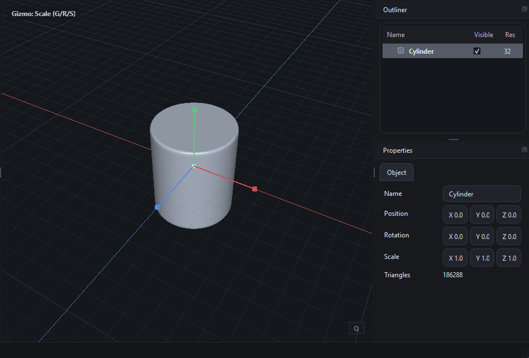Click the Scale Z value field
This screenshot has height=358, width=529.
point(509,258)
